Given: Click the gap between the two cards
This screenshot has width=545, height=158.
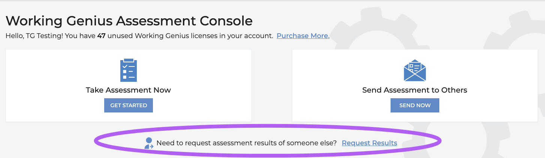Looking at the screenshot, I should [x=272, y=85].
